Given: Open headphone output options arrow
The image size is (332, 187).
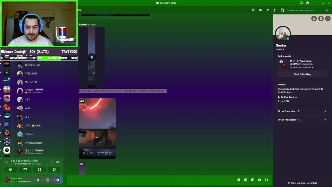Looking at the screenshot, I should (x=52, y=180).
